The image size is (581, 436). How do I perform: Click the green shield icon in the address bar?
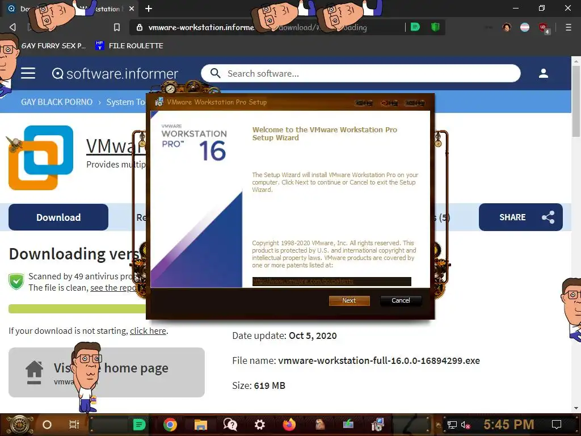click(435, 27)
